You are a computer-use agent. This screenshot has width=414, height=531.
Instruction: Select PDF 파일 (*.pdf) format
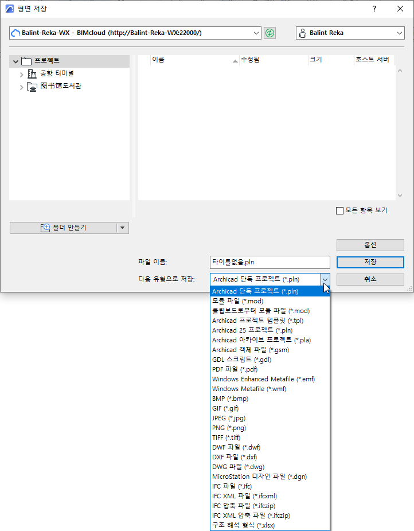click(x=270, y=369)
